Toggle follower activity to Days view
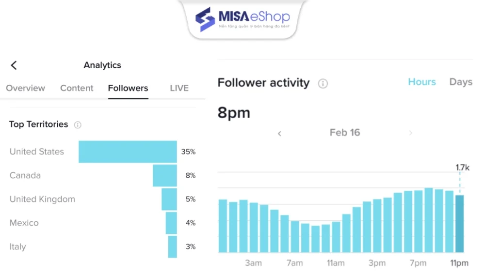This screenshot has height=276, width=485. 461,82
